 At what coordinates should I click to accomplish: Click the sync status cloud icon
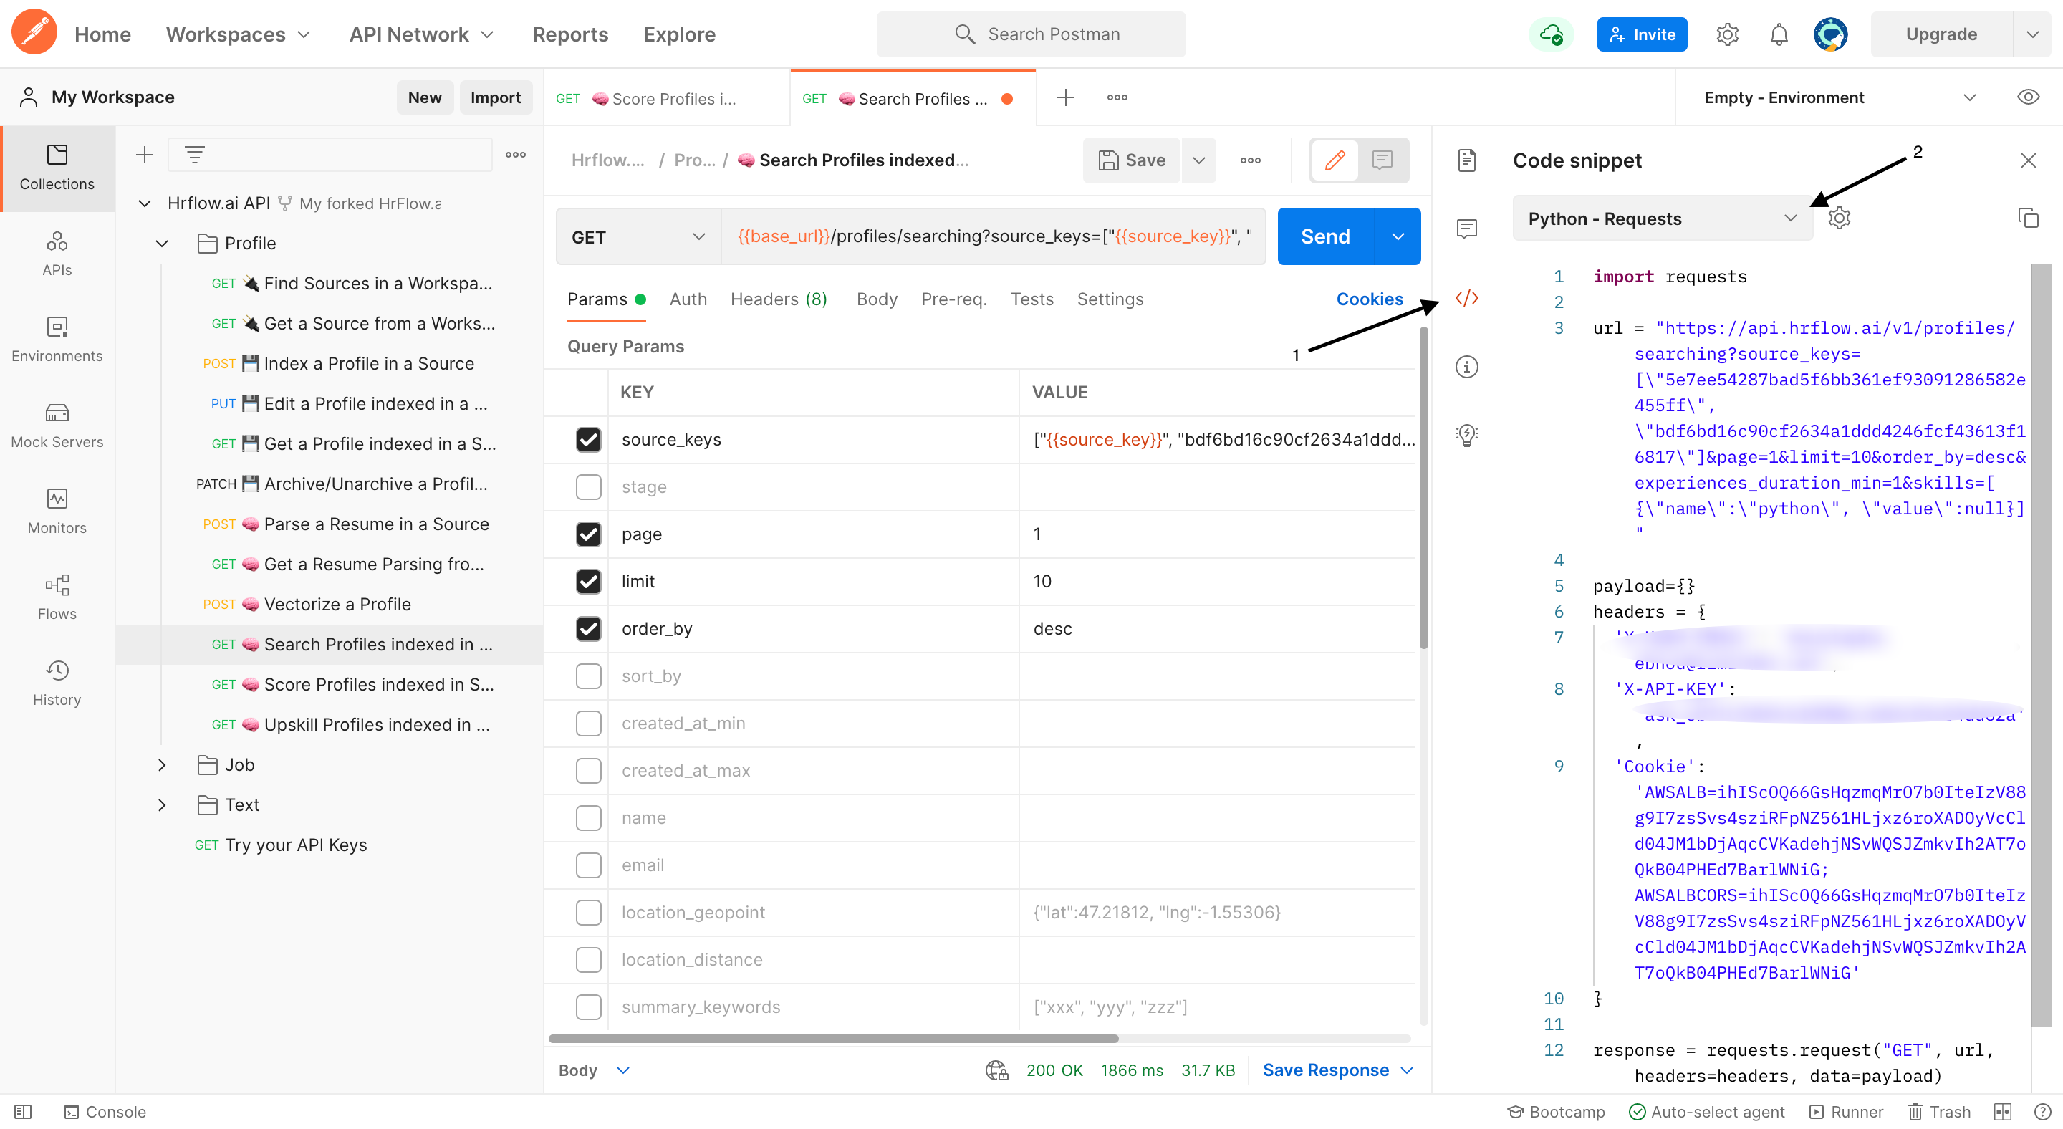[1552, 34]
